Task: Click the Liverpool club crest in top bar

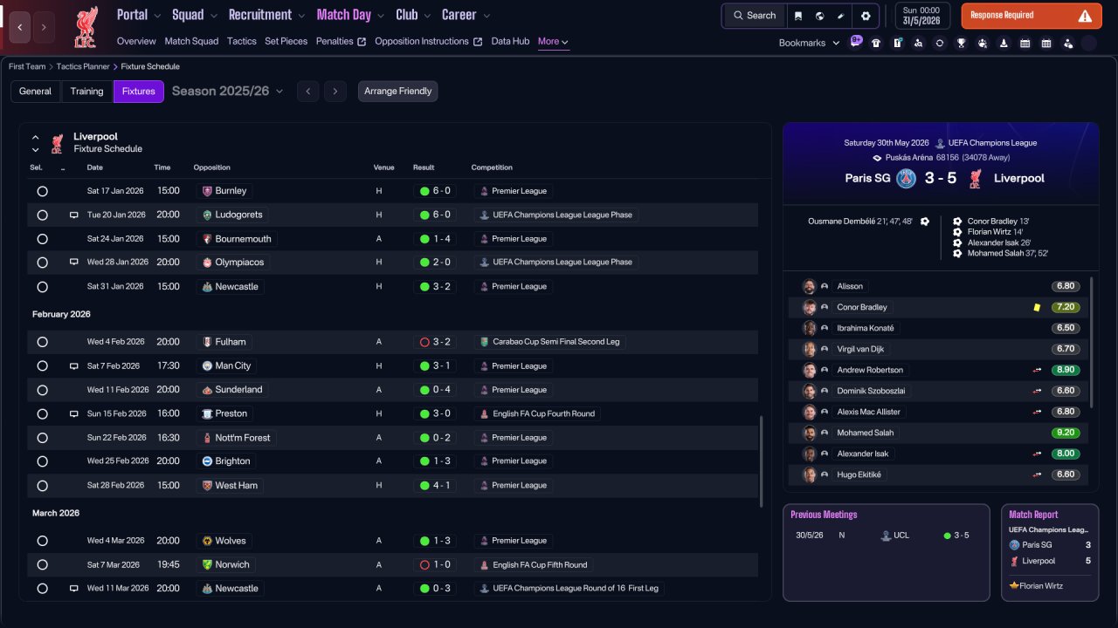Action: (x=86, y=27)
